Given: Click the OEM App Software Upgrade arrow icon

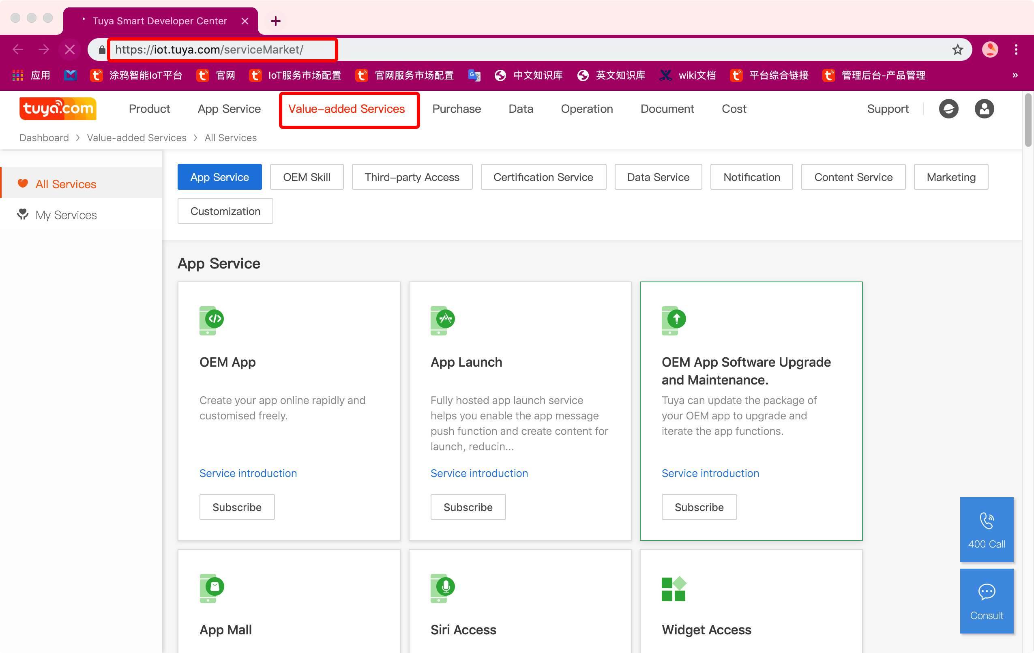Looking at the screenshot, I should click(673, 320).
